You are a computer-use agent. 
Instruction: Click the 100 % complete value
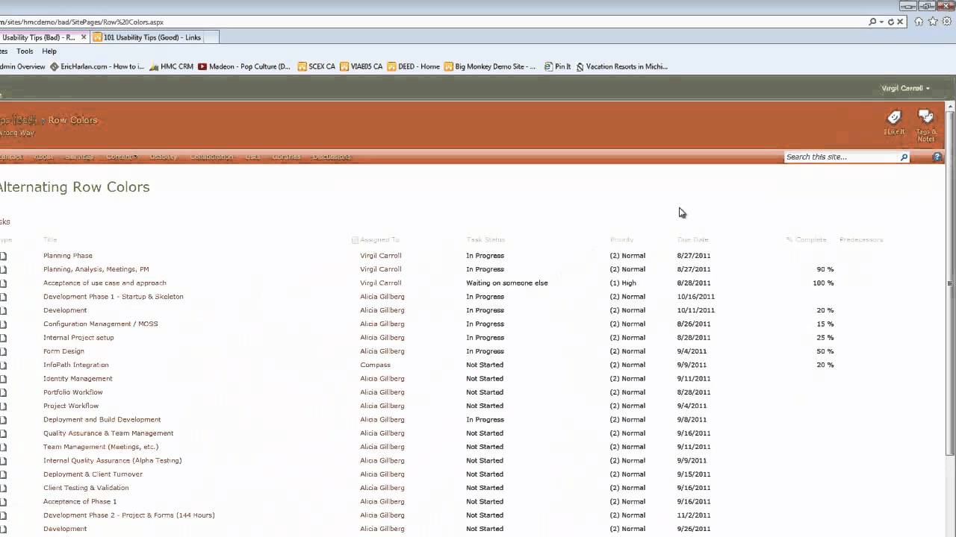click(x=823, y=283)
